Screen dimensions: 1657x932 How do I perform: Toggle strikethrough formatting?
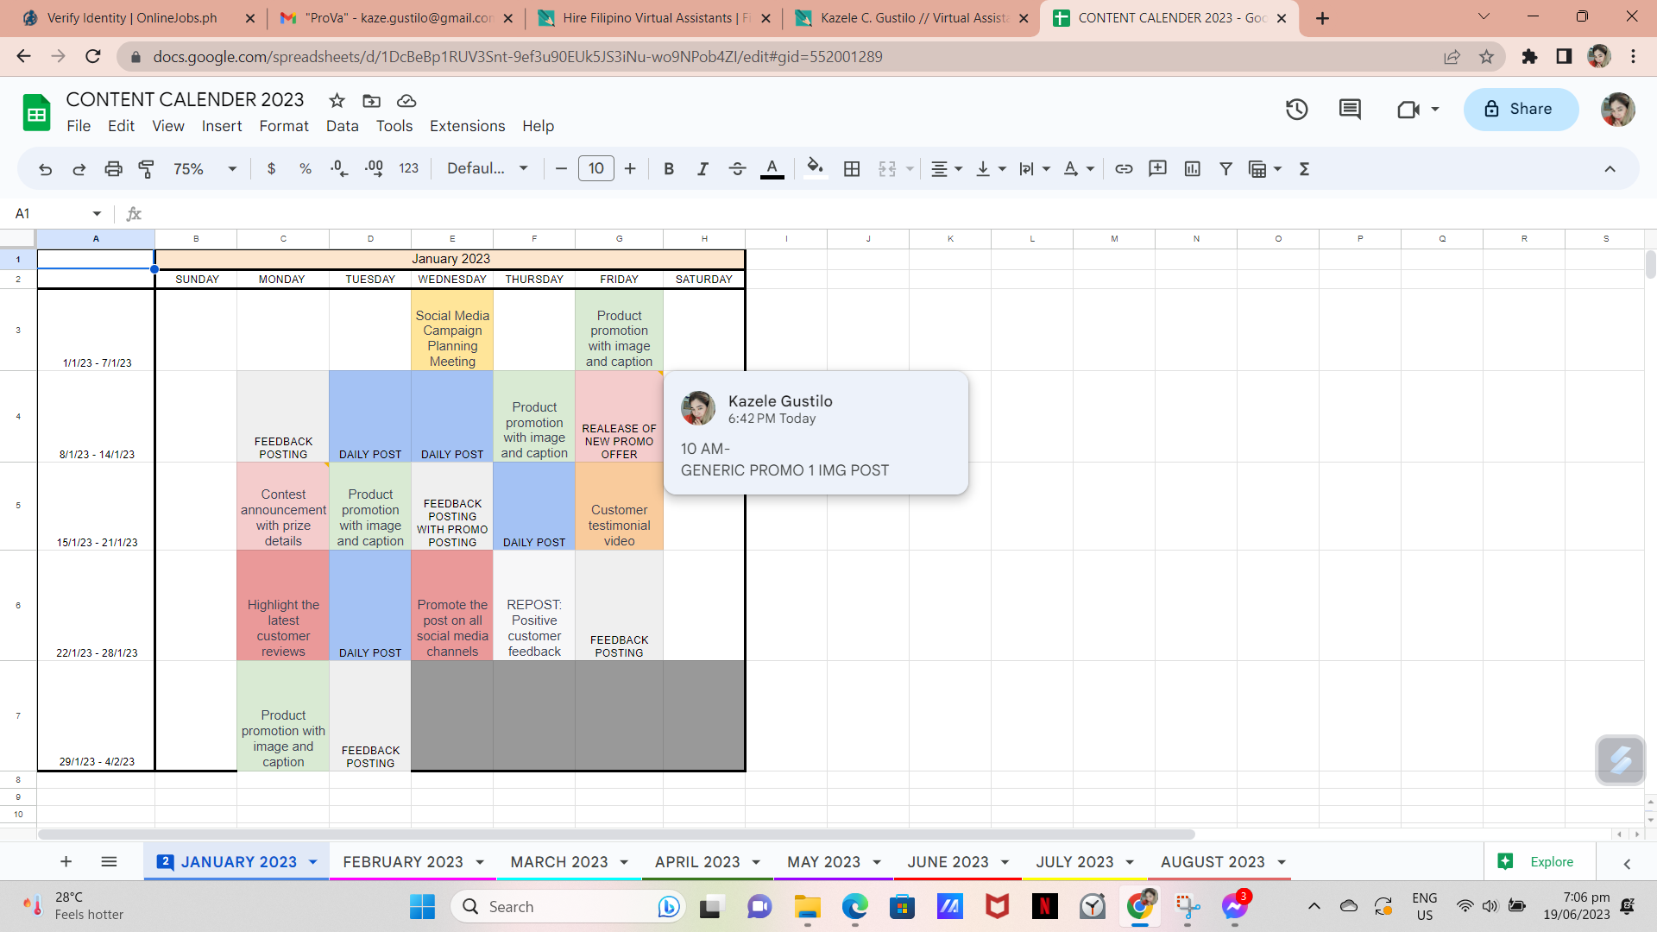click(737, 169)
